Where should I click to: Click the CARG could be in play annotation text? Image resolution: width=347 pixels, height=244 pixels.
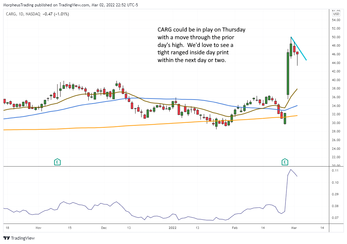coord(201,45)
